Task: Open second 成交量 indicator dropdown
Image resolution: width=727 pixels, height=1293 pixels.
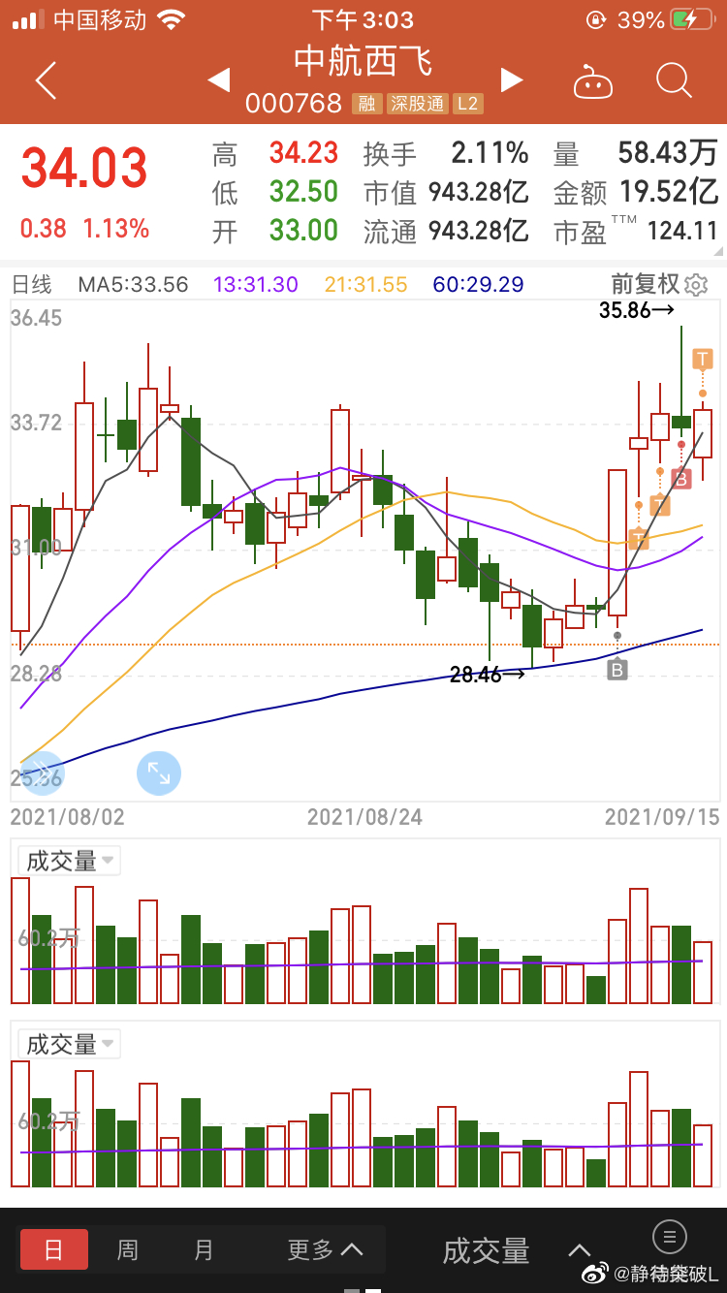Action: [70, 1044]
